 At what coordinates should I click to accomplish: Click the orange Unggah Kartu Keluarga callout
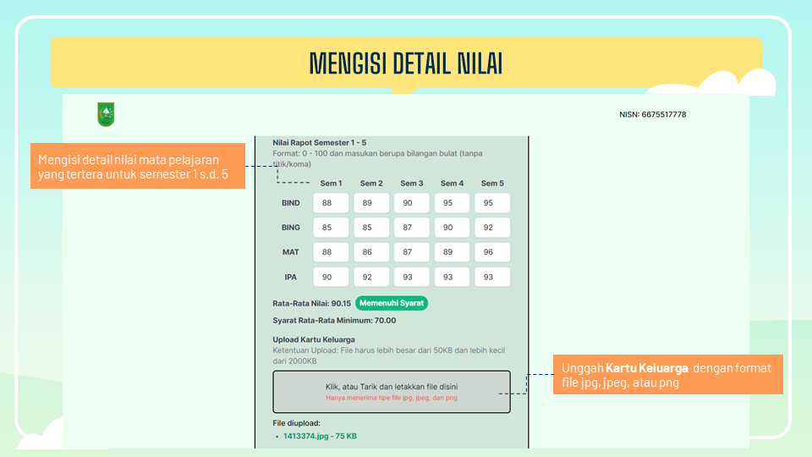pos(667,375)
